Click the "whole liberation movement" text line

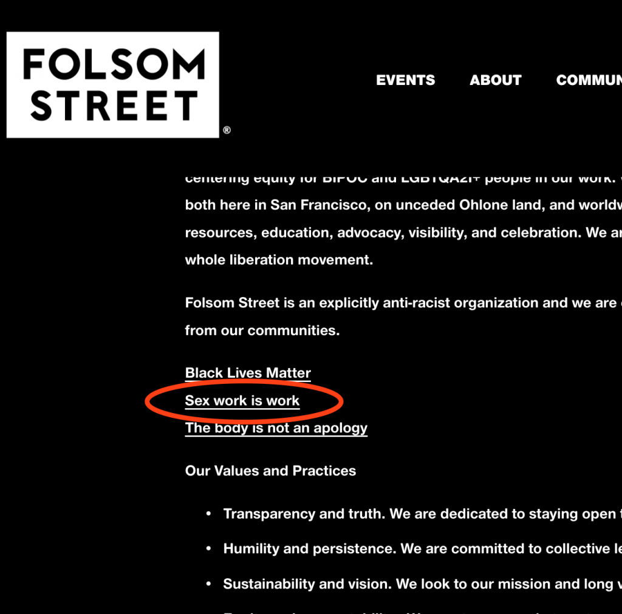click(x=279, y=260)
